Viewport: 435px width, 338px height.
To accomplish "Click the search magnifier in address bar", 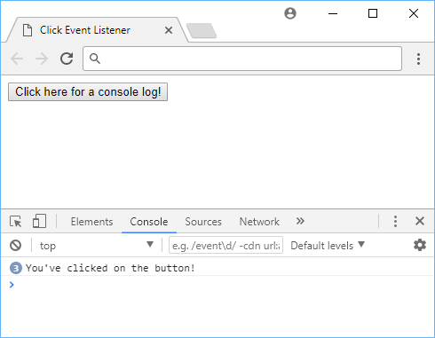I will [95, 59].
